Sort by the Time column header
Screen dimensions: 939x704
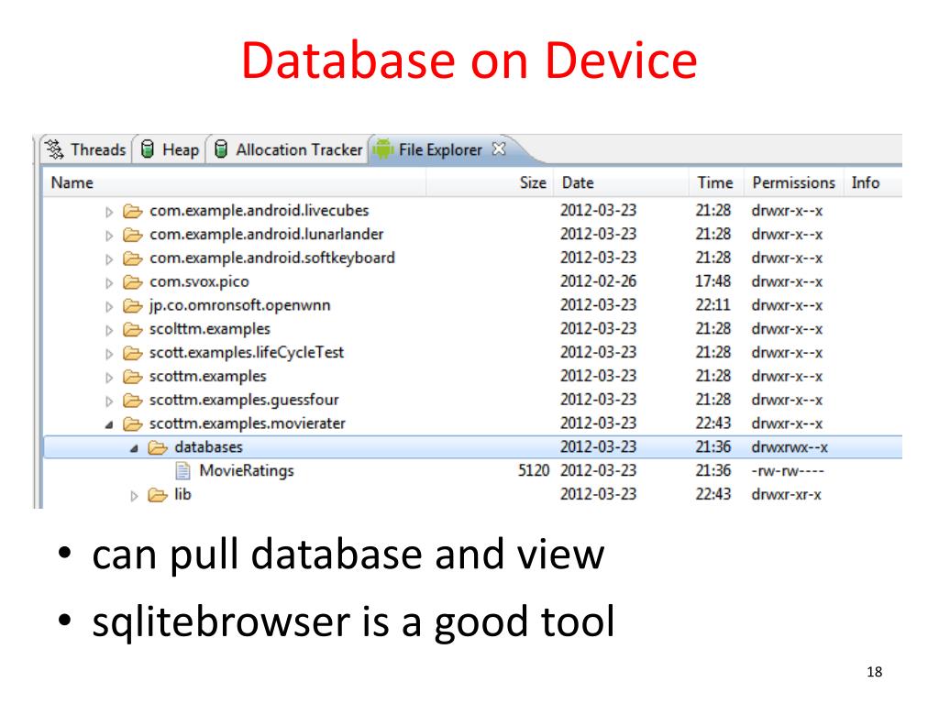(x=714, y=182)
